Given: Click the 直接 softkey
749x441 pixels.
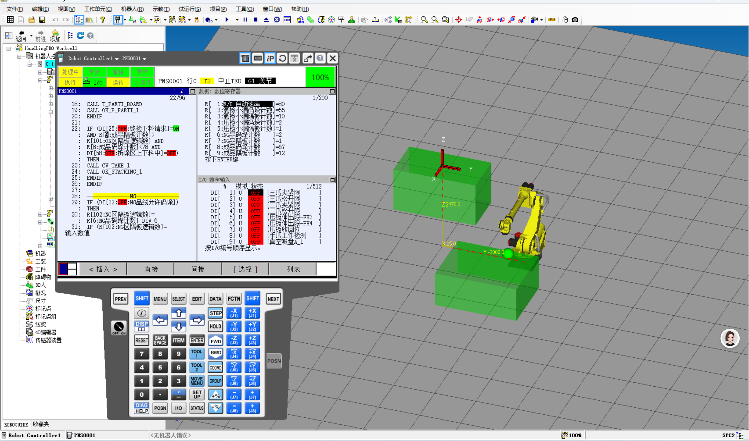Looking at the screenshot, I should pos(151,269).
